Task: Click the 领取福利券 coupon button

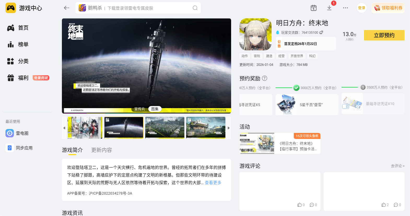Action: point(388,8)
